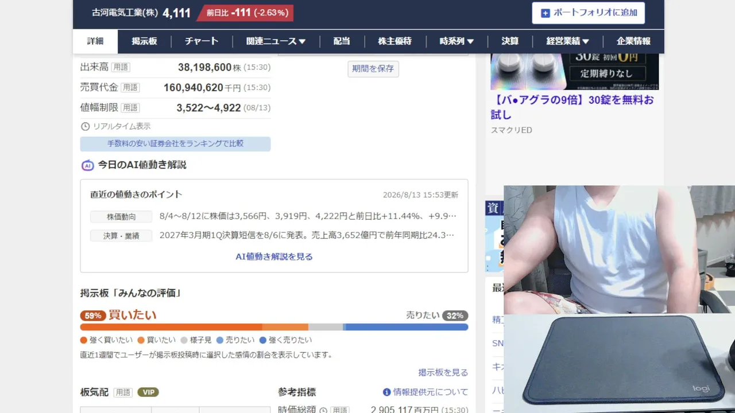Screen dimensions: 735x413
Task: Click the VIP badge next to 板気配
Action: pyautogui.click(x=148, y=392)
